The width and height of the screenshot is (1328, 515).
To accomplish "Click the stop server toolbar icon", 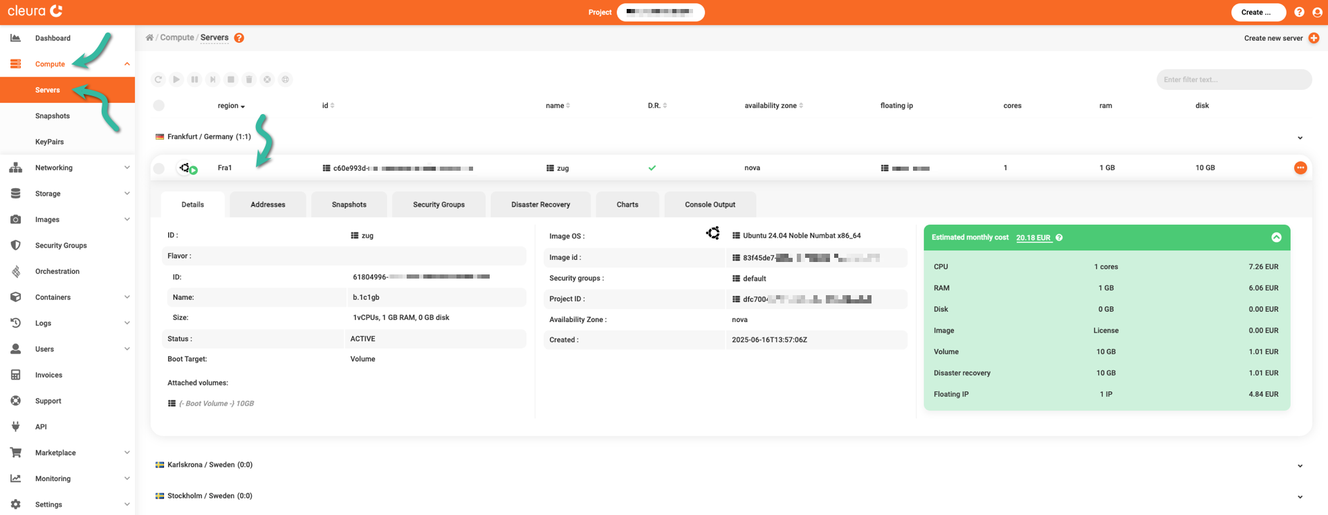I will pos(231,79).
